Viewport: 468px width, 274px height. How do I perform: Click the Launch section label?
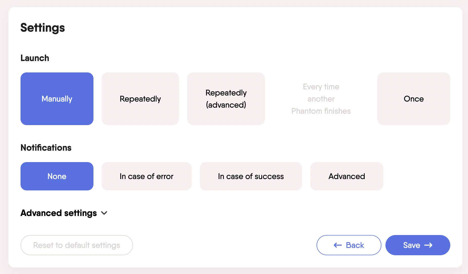coord(35,58)
